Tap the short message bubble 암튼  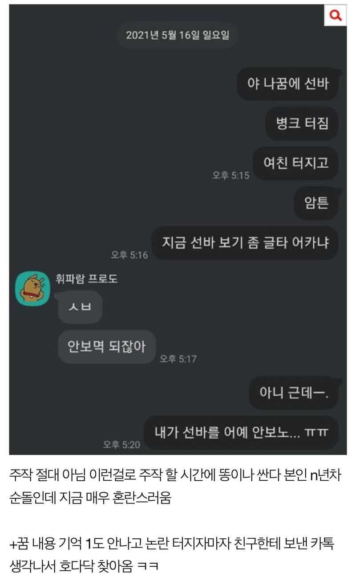[x=316, y=203]
